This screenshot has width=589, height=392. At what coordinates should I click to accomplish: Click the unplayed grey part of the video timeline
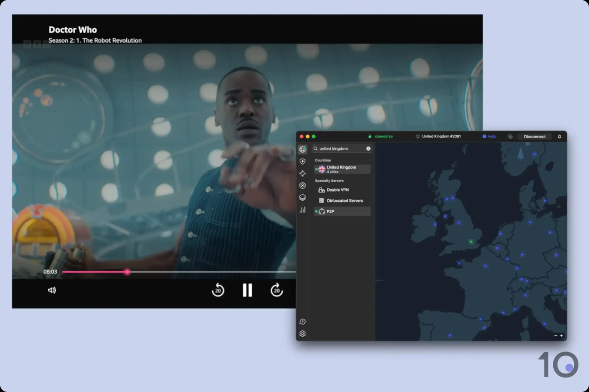tap(213, 272)
